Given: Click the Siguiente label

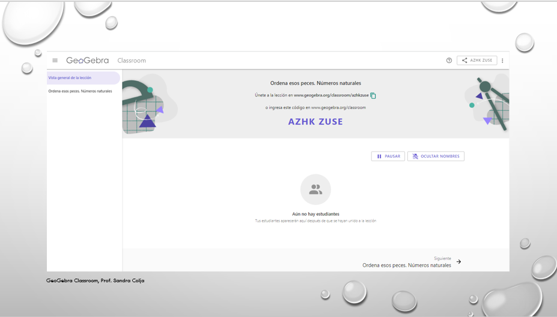Looking at the screenshot, I should coord(442,258).
